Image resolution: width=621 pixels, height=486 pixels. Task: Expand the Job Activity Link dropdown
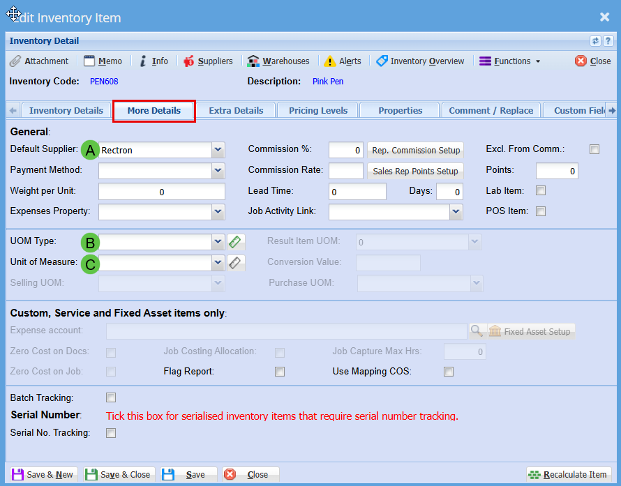456,211
